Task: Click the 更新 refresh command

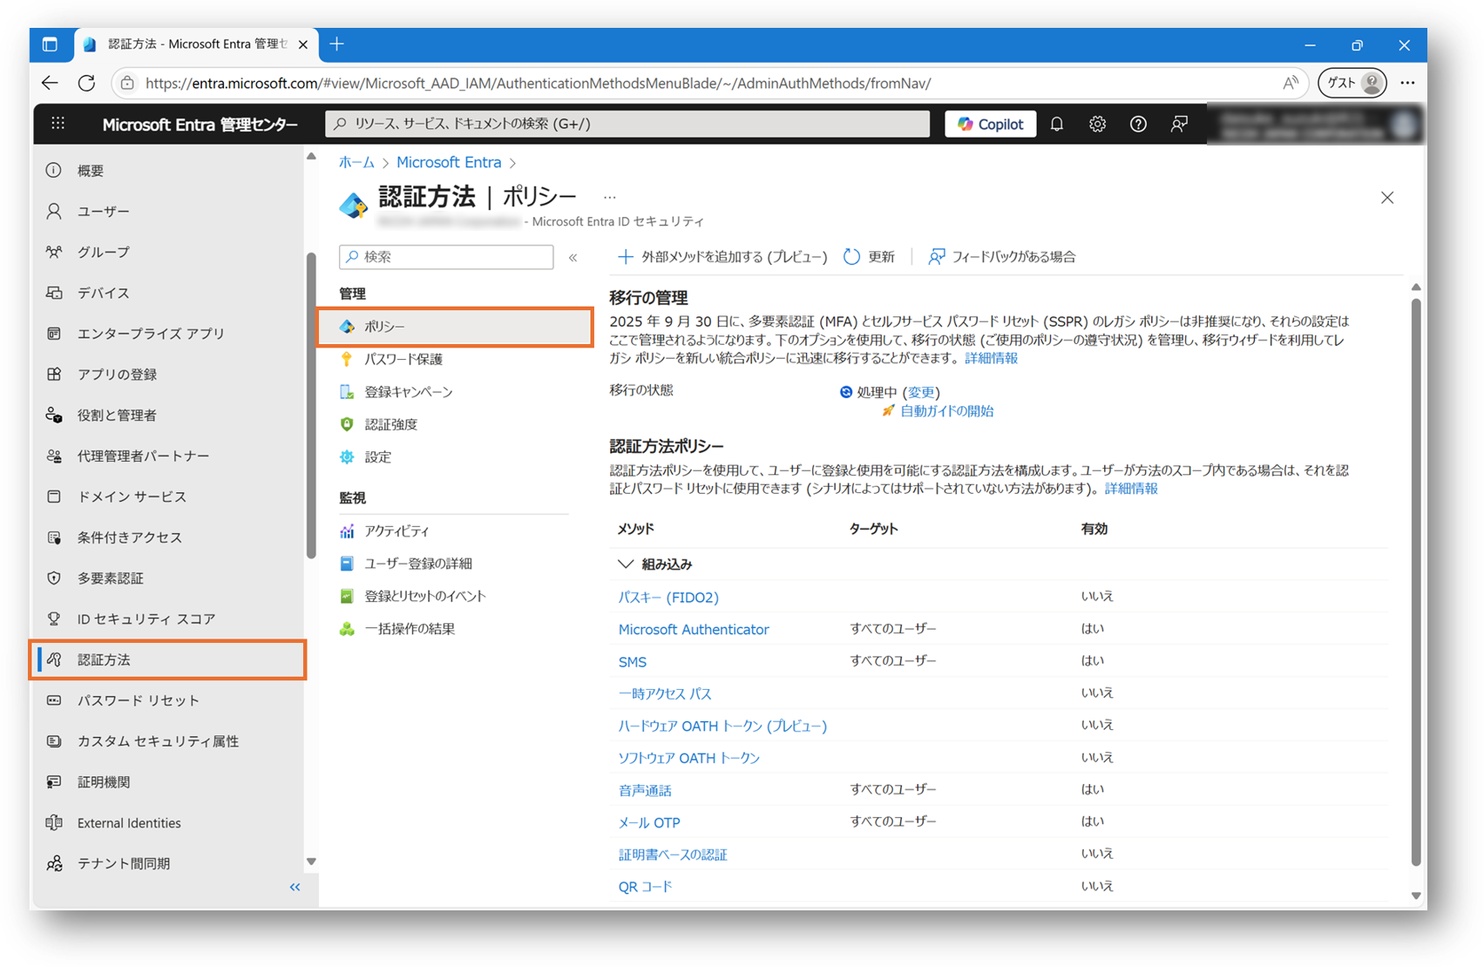Action: coord(869,257)
